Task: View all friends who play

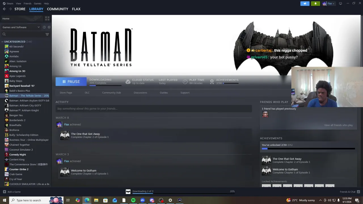Action: [x=338, y=125]
